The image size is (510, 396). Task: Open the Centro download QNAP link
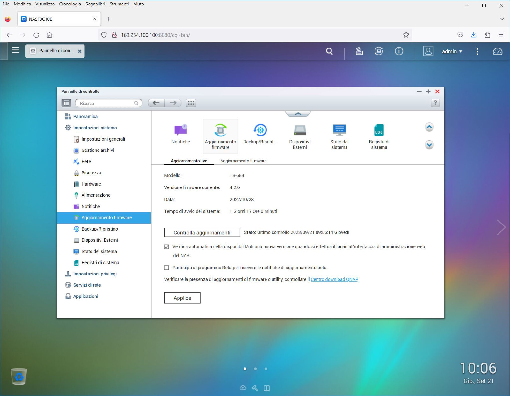coord(334,279)
